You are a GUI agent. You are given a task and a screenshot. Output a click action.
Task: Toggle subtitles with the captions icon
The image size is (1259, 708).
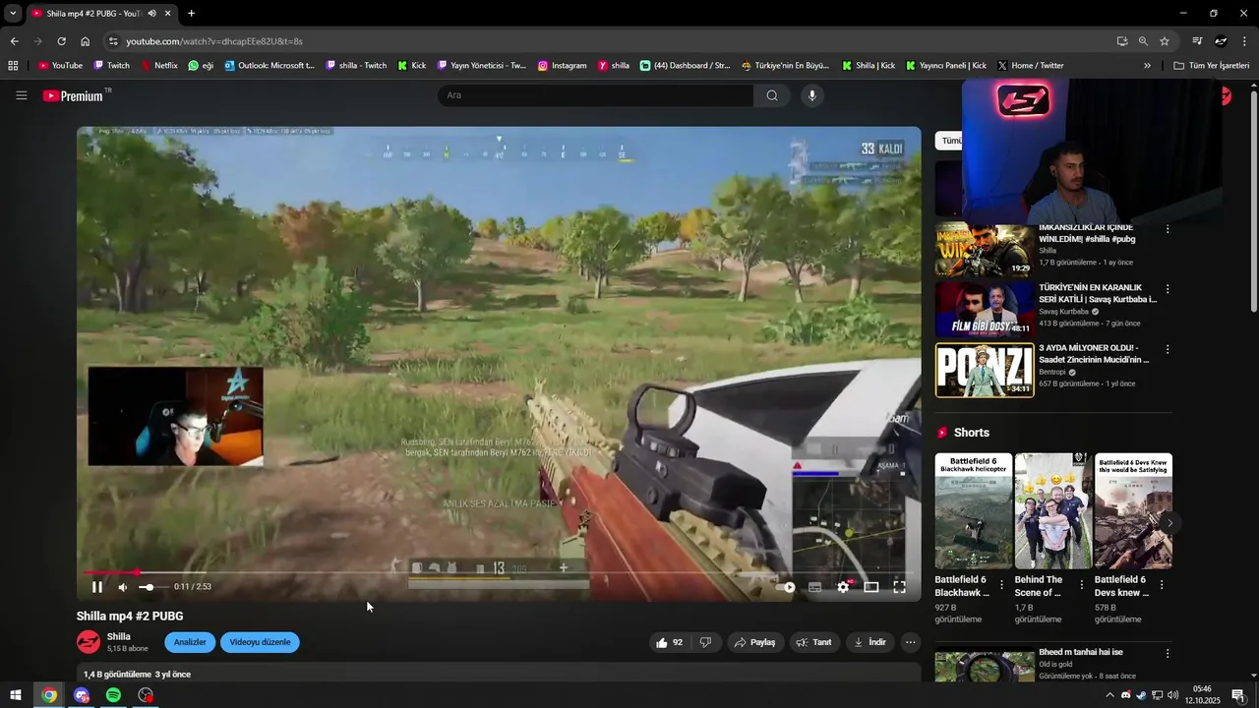tap(814, 587)
